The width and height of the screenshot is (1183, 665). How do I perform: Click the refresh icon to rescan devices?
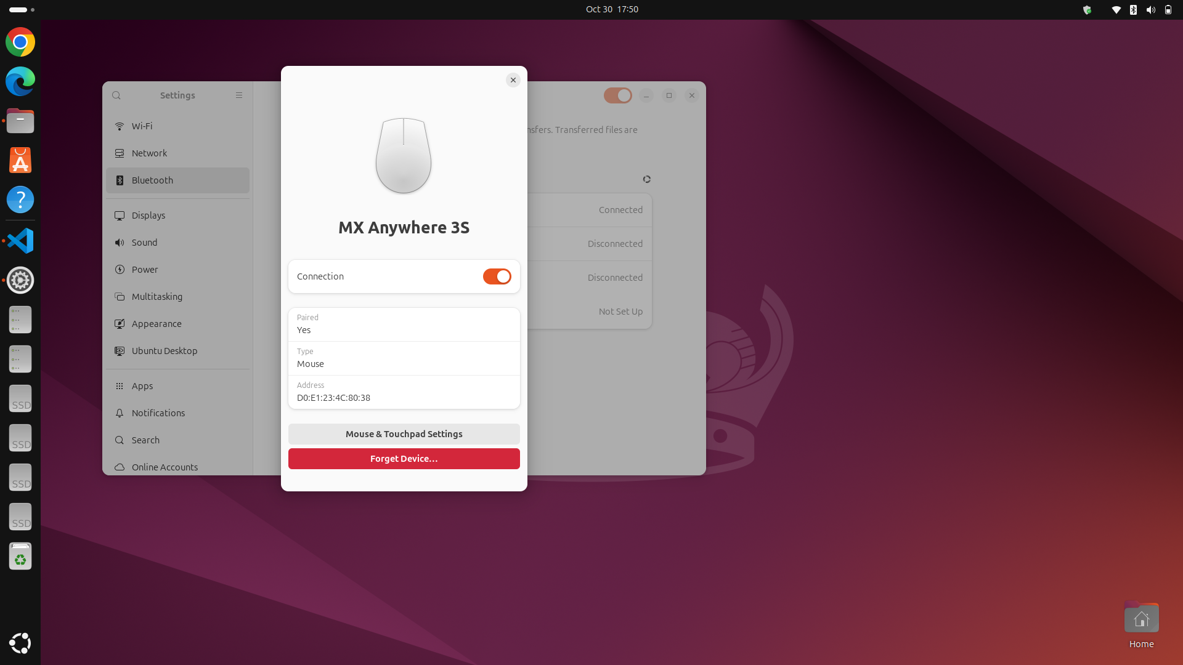(x=647, y=179)
